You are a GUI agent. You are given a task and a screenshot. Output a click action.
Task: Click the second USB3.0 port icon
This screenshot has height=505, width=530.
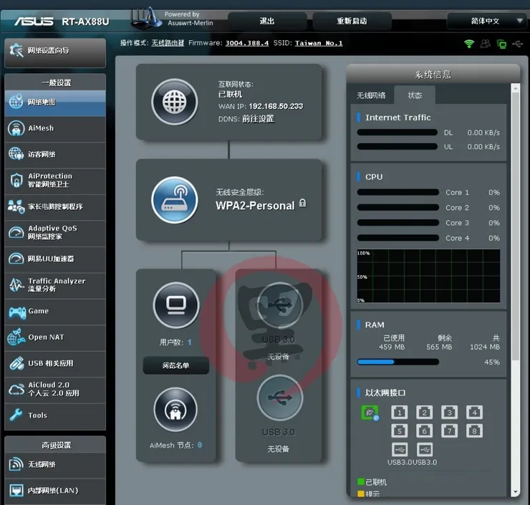coord(425,450)
